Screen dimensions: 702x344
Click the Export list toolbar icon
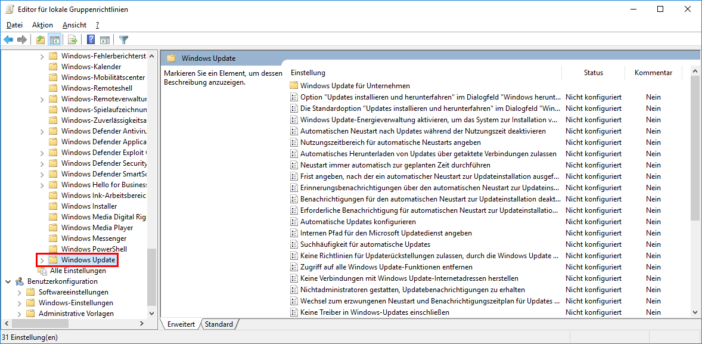73,40
